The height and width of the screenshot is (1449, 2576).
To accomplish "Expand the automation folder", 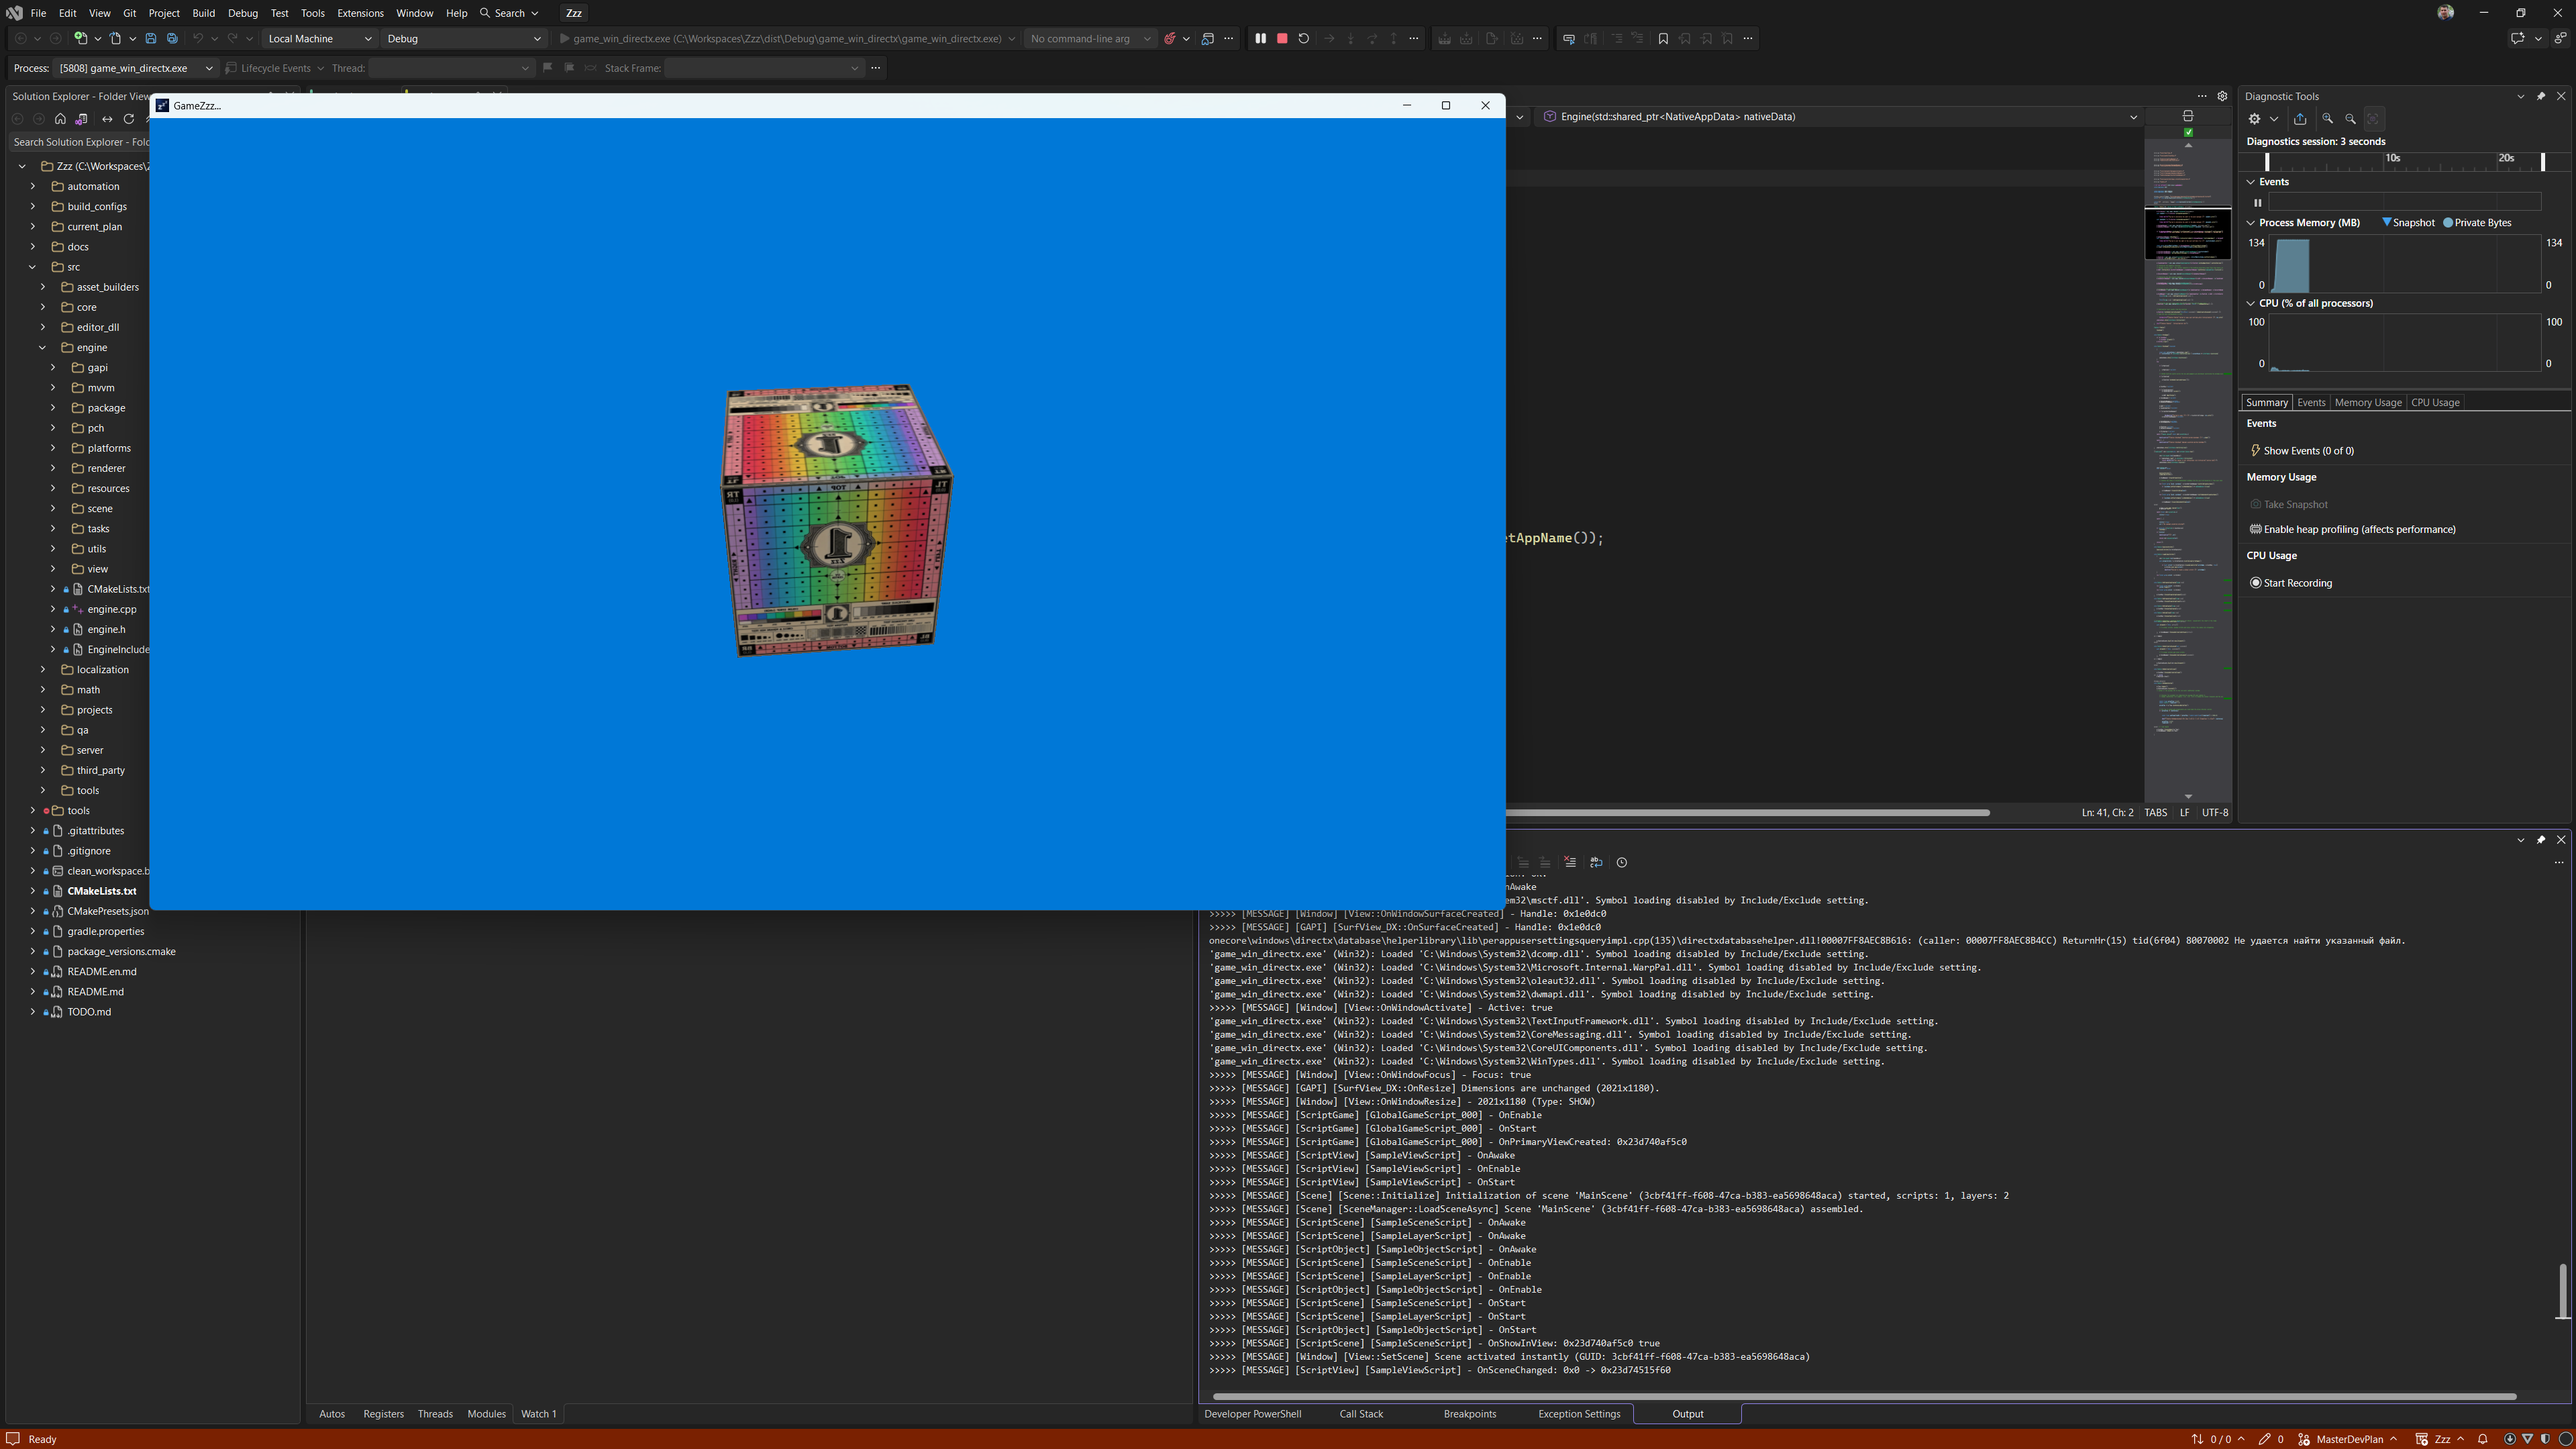I will click(32, 186).
